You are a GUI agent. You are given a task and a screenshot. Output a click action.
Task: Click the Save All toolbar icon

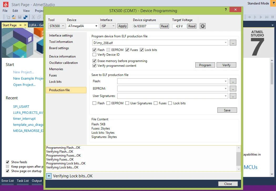tap(25, 17)
